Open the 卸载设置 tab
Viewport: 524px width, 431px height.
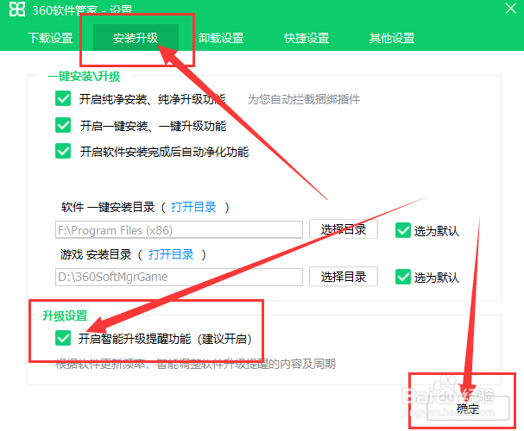[221, 38]
